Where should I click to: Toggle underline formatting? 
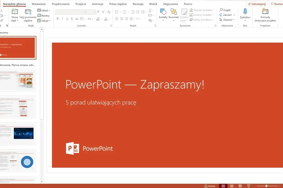pyautogui.click(x=67, y=19)
